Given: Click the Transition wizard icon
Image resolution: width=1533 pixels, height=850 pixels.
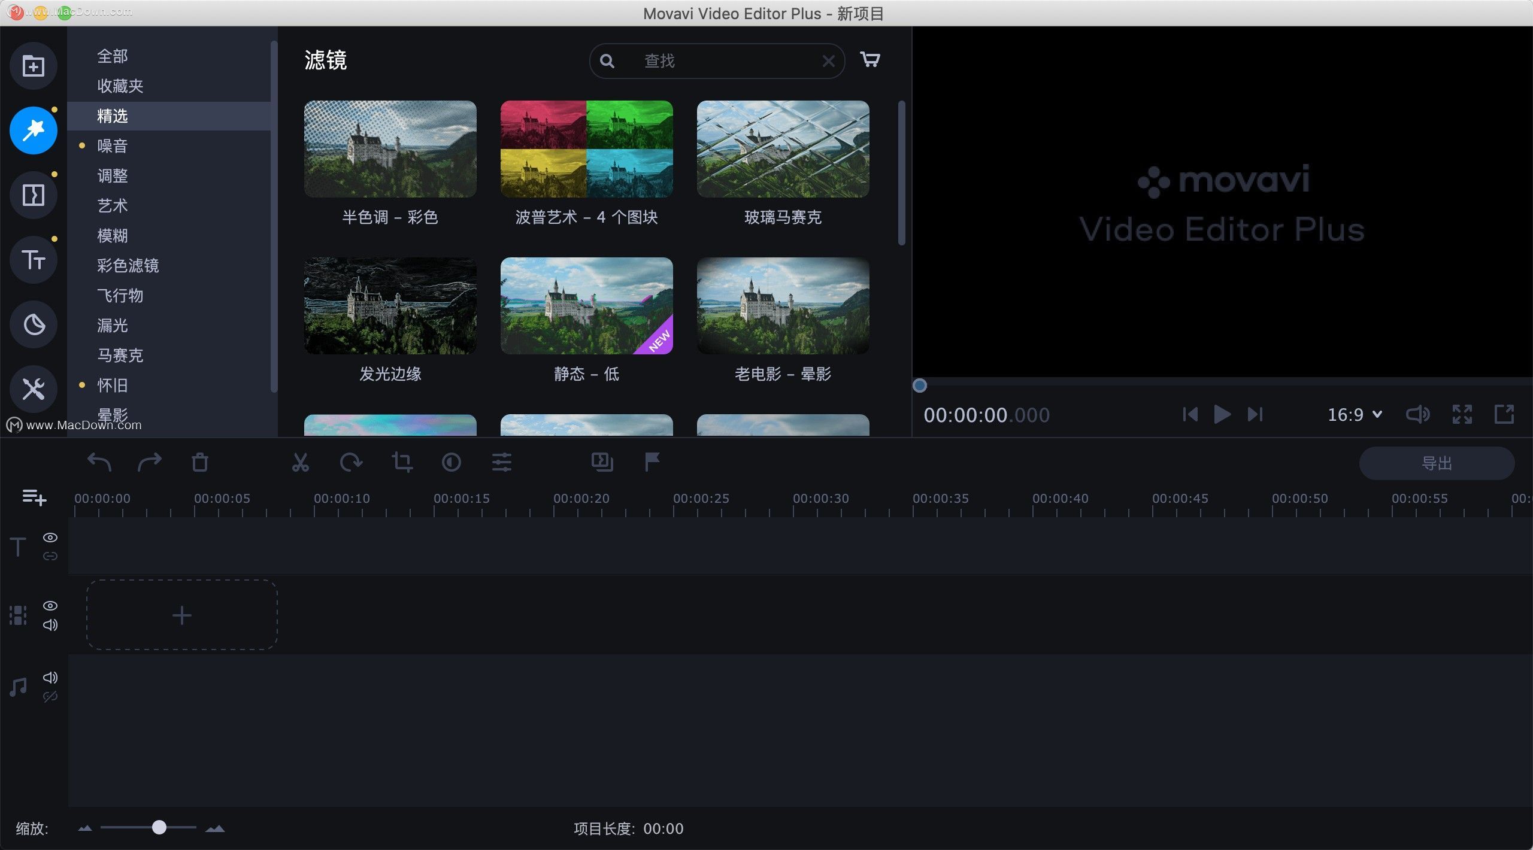Looking at the screenshot, I should pyautogui.click(x=602, y=462).
